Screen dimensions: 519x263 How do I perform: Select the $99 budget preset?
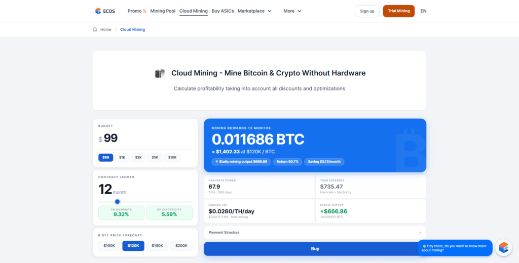pyautogui.click(x=105, y=158)
